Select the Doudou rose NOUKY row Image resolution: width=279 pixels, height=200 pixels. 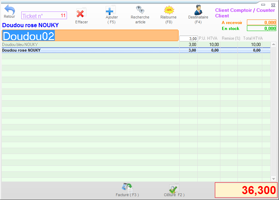(91, 50)
